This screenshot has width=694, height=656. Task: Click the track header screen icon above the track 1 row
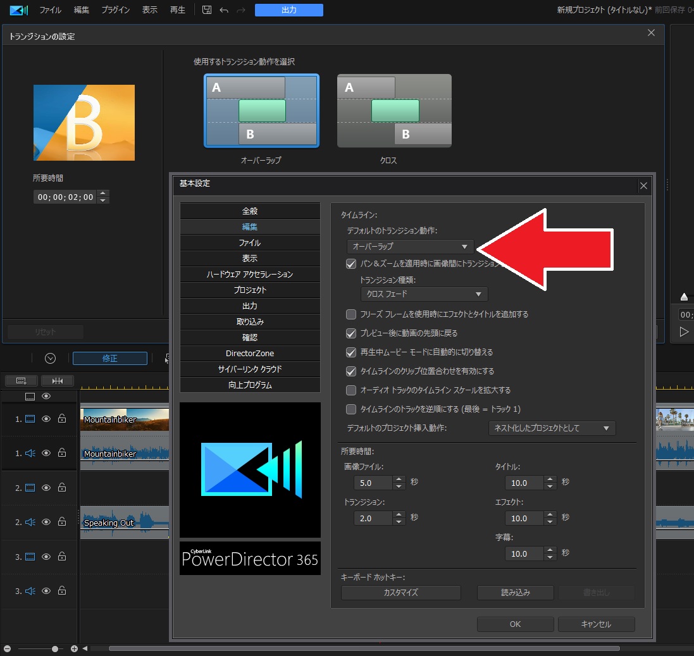(30, 396)
